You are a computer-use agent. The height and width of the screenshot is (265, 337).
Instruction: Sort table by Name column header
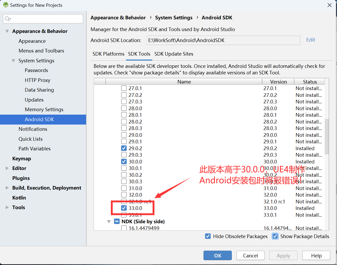pos(184,82)
